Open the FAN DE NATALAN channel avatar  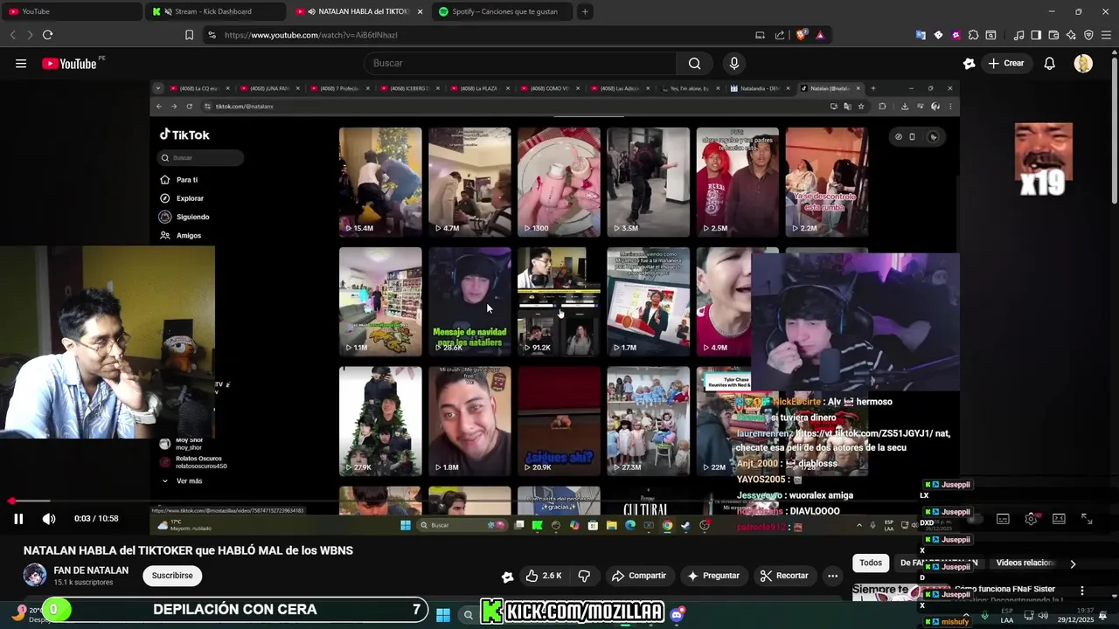[x=35, y=575]
